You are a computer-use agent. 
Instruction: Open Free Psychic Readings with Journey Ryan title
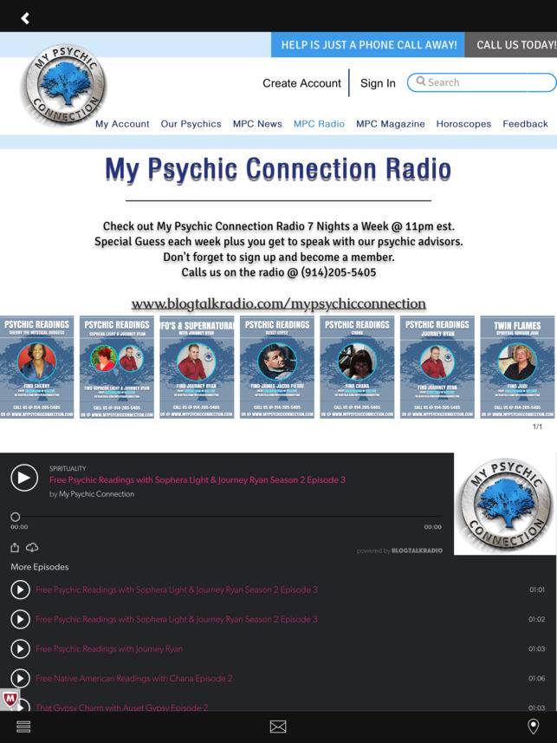coord(109,648)
